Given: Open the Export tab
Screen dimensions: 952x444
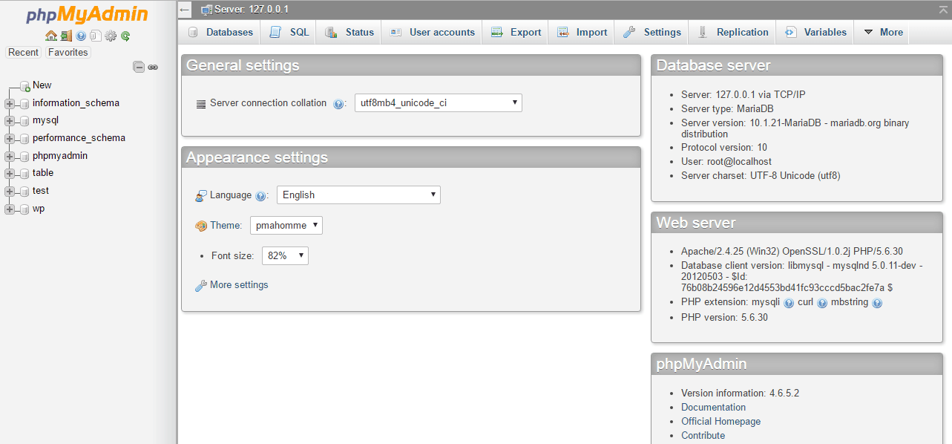Looking at the screenshot, I should 516,32.
